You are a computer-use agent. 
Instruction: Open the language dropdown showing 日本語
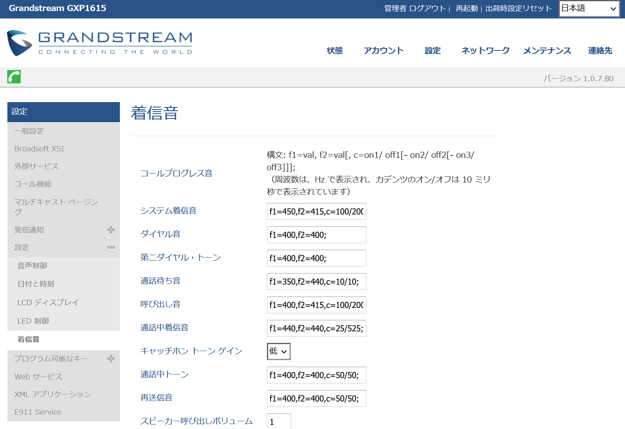tap(589, 9)
